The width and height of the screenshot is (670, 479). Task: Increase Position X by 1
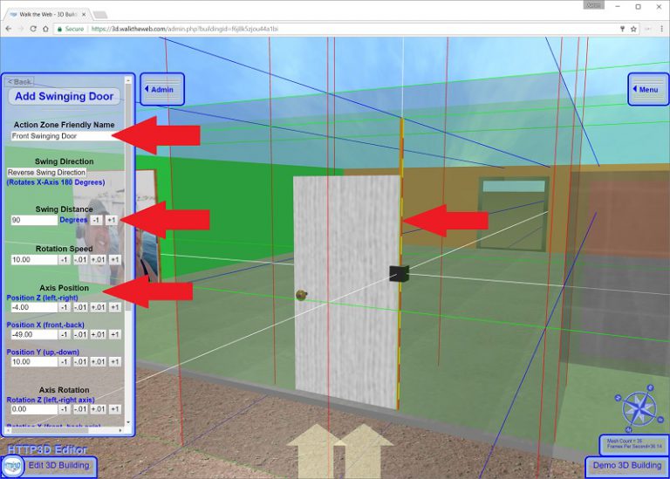pos(115,334)
